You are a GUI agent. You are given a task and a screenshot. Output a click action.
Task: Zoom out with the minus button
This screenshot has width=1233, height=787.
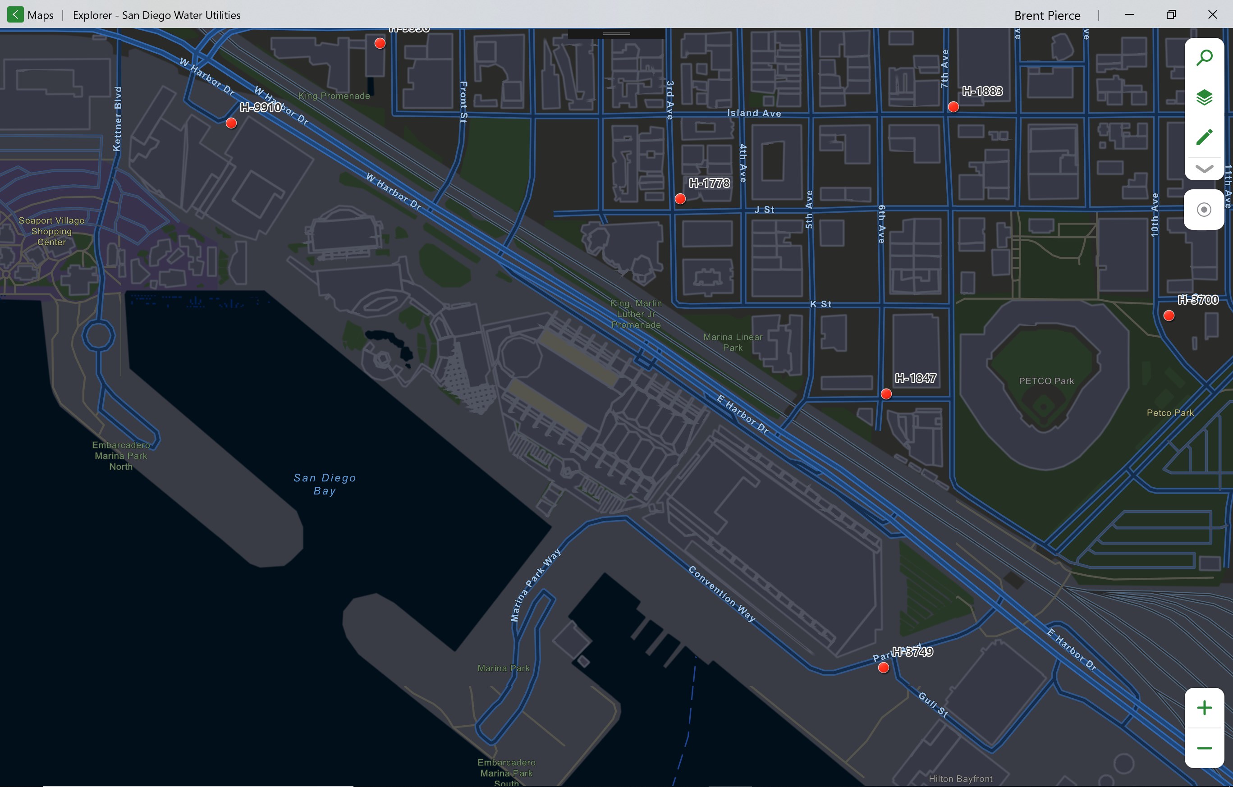pos(1204,748)
